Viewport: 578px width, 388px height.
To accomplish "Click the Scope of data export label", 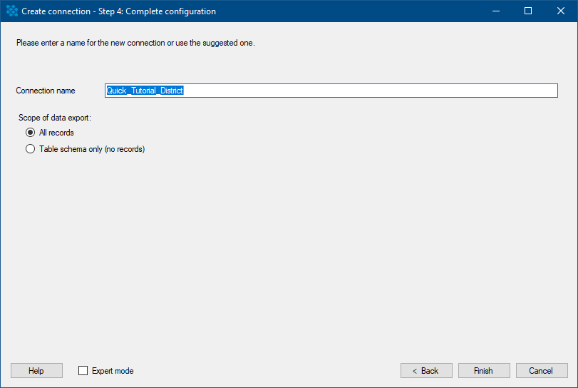I will pyautogui.click(x=55, y=118).
